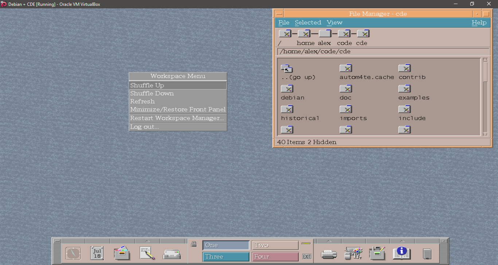Switch to workspace Three

pyautogui.click(x=226, y=257)
